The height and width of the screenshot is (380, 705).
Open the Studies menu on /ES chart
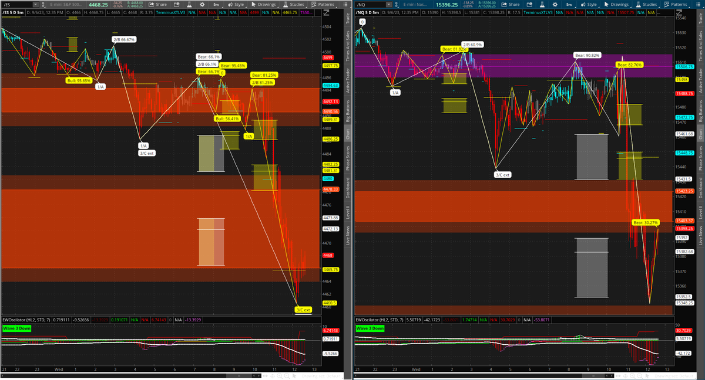point(293,5)
